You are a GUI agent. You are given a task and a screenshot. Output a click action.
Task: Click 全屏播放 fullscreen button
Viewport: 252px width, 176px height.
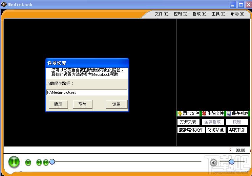(x=213, y=122)
